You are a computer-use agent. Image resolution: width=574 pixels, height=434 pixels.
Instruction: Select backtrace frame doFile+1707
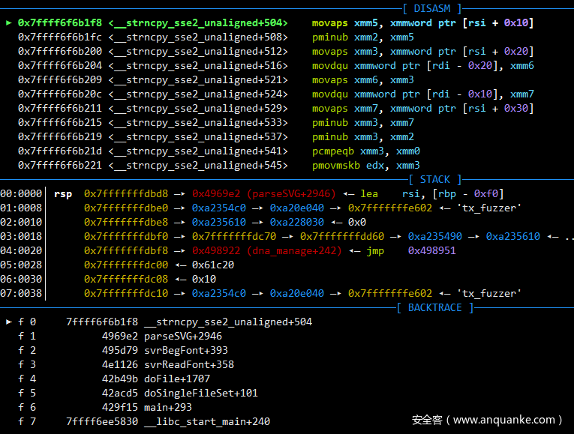(177, 379)
